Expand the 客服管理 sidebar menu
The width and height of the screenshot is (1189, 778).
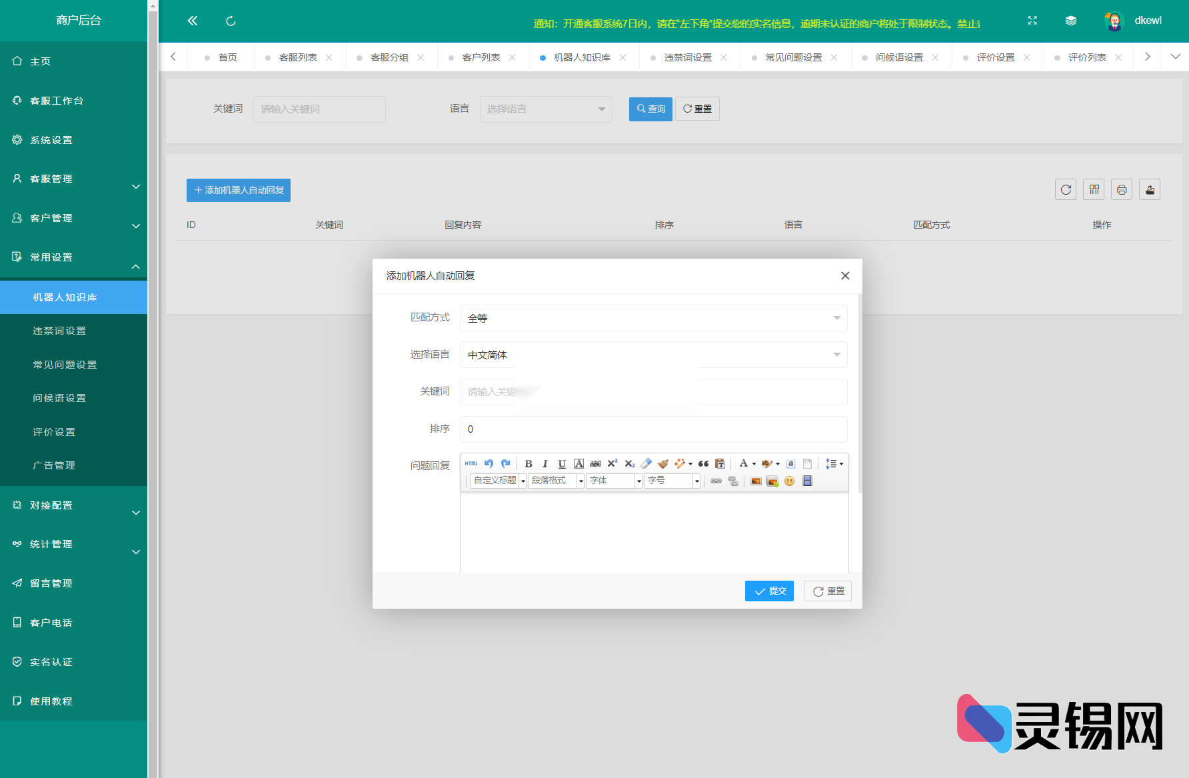(x=73, y=179)
